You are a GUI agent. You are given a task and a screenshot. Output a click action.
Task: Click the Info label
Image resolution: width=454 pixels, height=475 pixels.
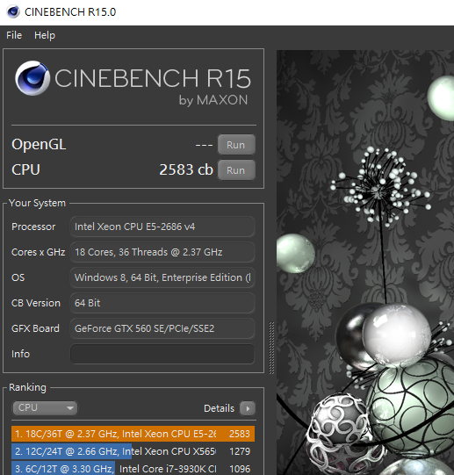pyautogui.click(x=20, y=354)
